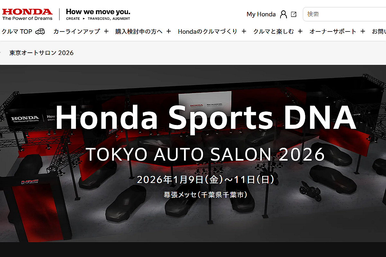Click the How we move you. slogan logo
386x257 pixels.
[98, 14]
